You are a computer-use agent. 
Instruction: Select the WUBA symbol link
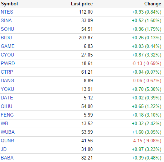point(8,132)
